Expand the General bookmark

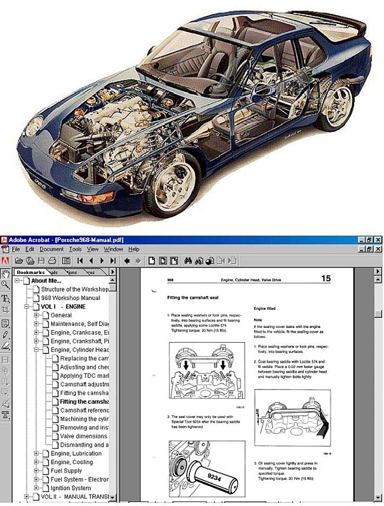pos(37,315)
